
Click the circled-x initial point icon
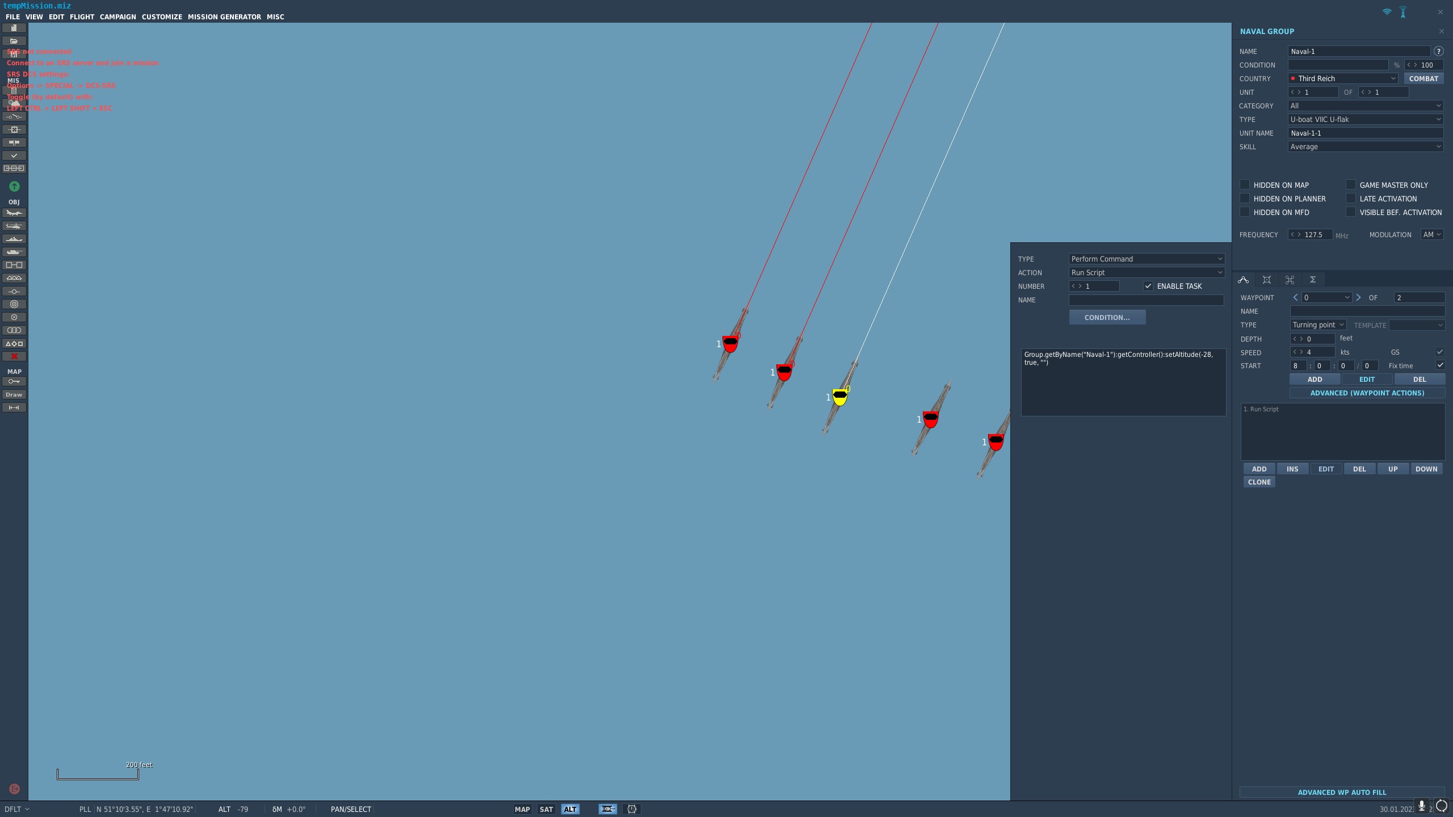tap(14, 317)
